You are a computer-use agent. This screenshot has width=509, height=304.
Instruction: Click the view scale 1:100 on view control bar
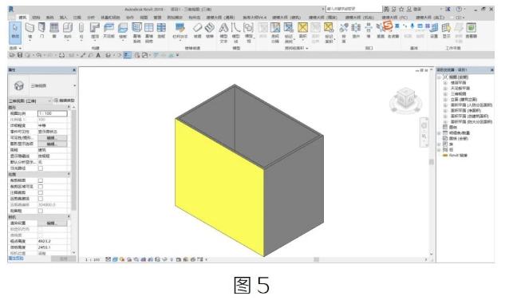click(x=93, y=259)
